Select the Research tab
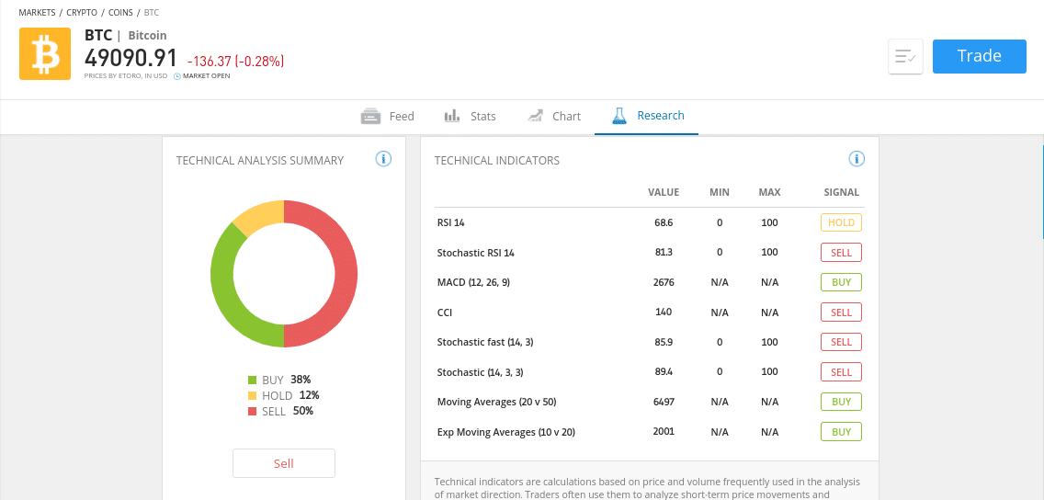The height and width of the screenshot is (500, 1044). (647, 116)
